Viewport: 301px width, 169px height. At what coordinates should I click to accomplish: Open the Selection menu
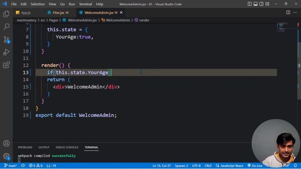pyautogui.click(x=38, y=4)
